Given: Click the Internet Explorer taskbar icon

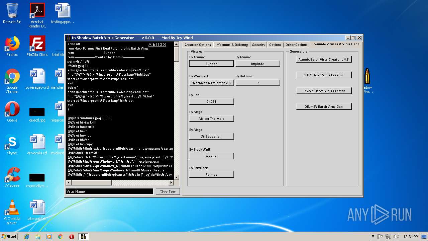Looking at the screenshot, I should click(27, 237).
